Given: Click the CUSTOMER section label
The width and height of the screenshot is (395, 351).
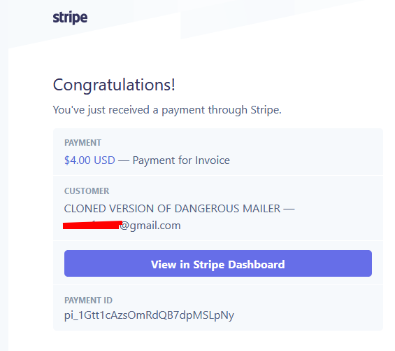Looking at the screenshot, I should pyautogui.click(x=87, y=191).
